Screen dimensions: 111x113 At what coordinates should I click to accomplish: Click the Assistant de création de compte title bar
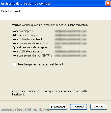click(52, 3)
